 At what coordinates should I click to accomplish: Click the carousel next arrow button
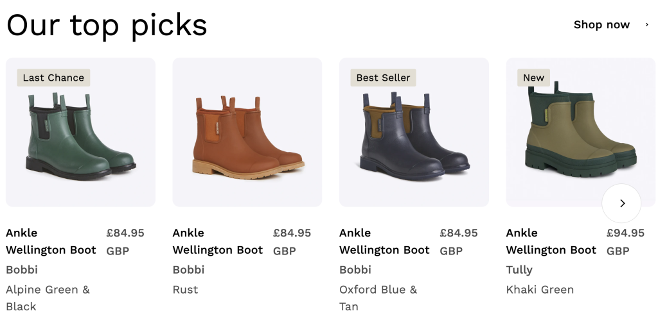(x=621, y=203)
